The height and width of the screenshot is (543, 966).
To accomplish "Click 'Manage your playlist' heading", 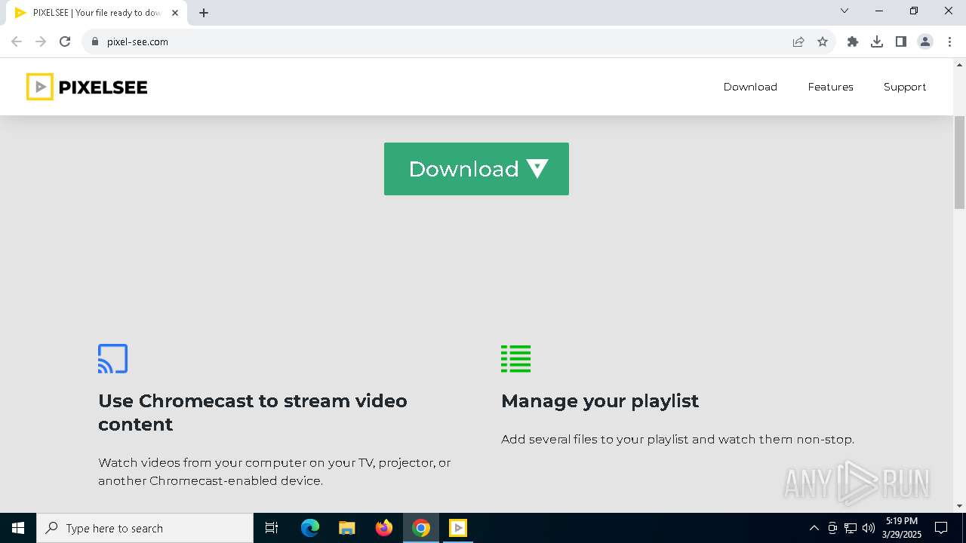I will [600, 400].
